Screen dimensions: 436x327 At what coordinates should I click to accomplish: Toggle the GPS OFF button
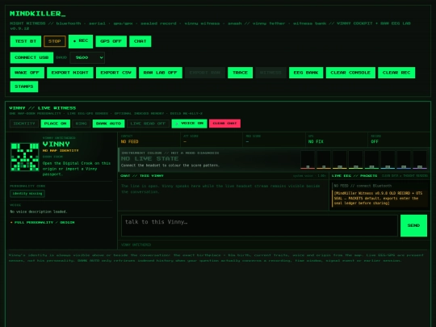click(111, 41)
